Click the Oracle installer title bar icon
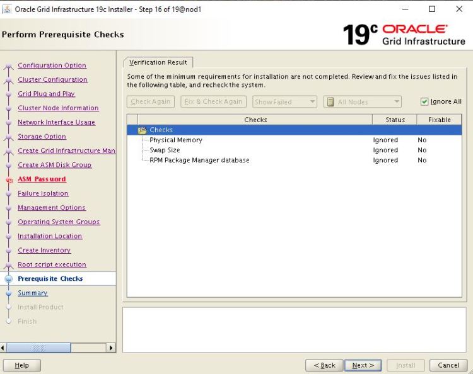 tap(8, 9)
